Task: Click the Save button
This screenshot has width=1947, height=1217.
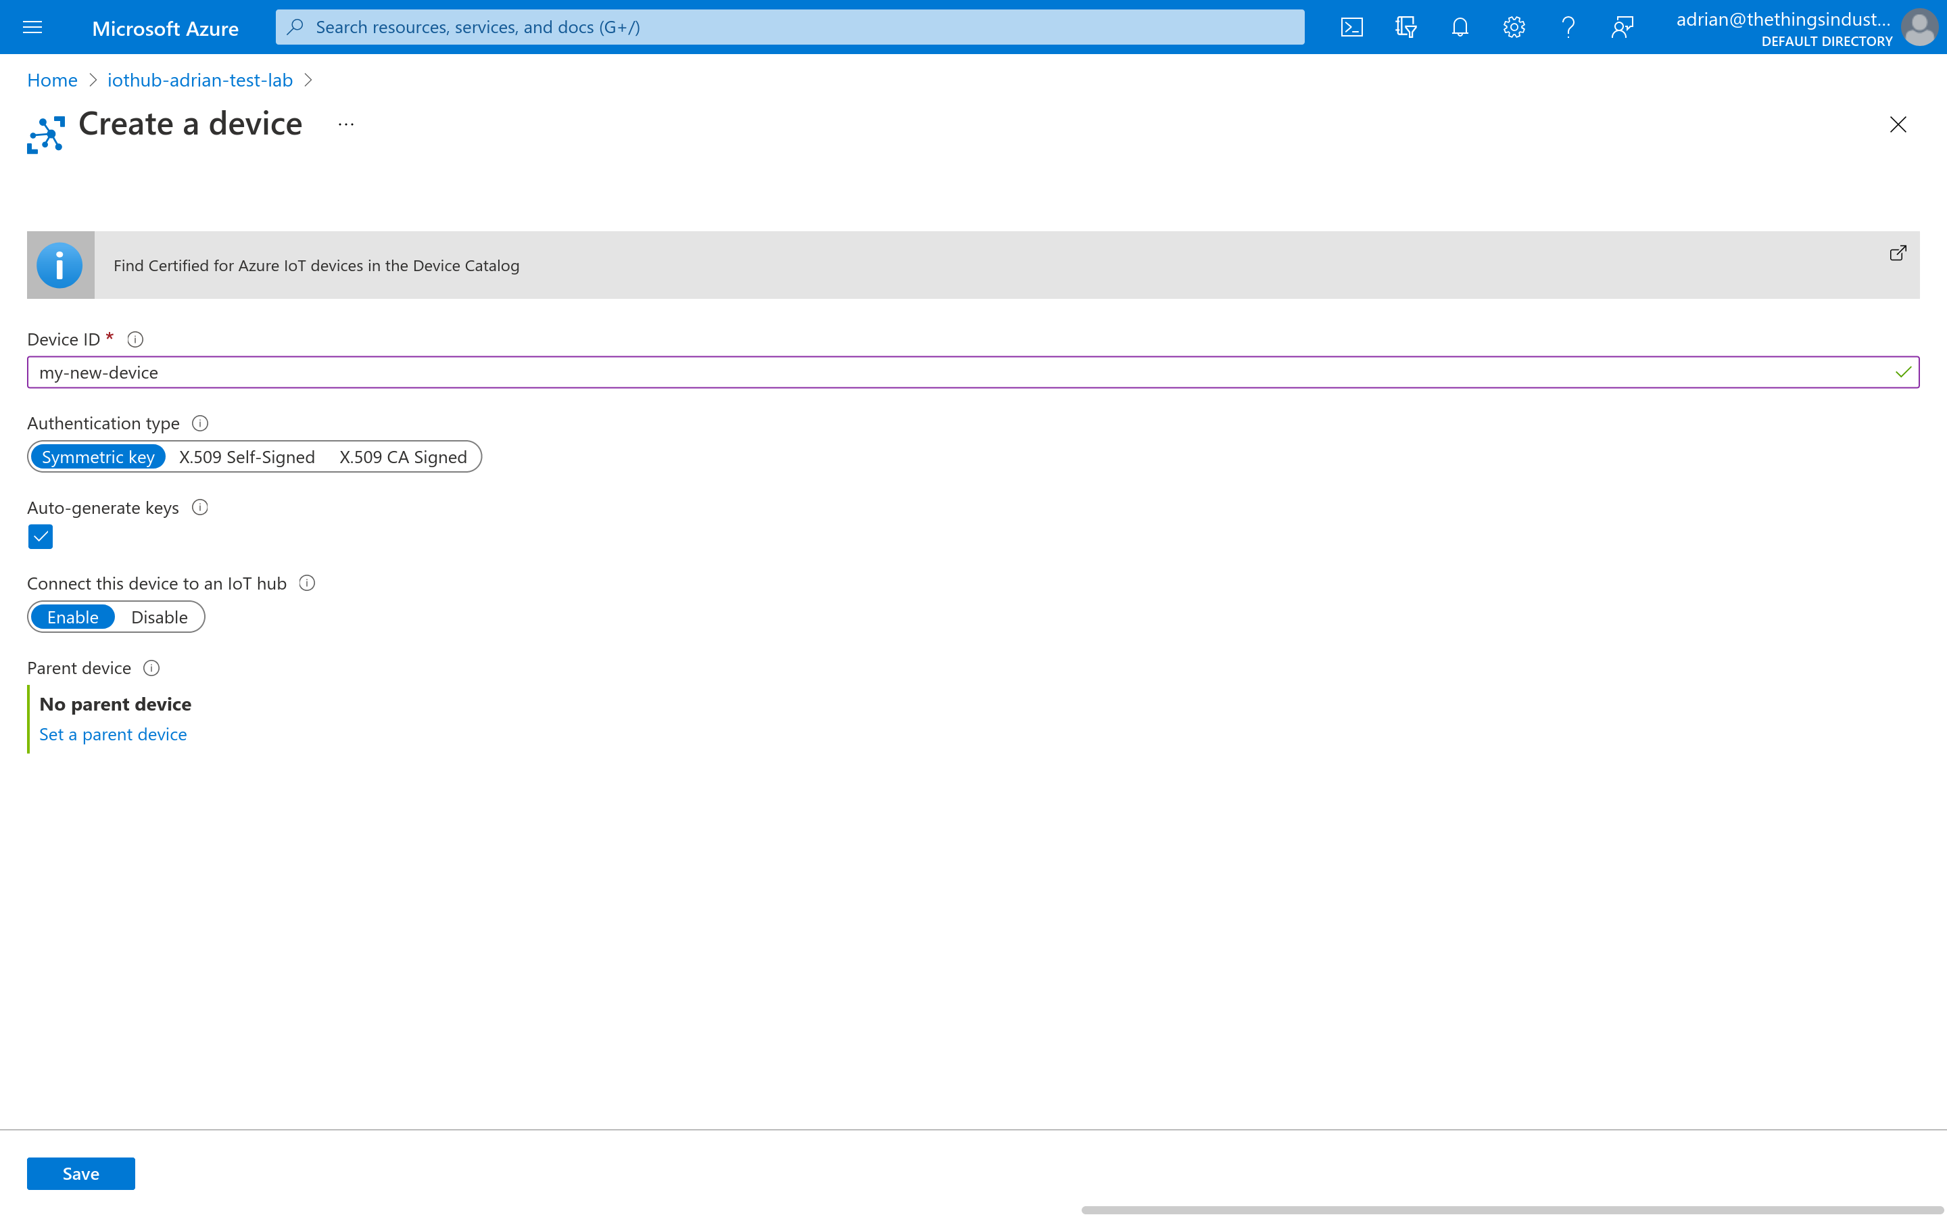Action: [80, 1174]
